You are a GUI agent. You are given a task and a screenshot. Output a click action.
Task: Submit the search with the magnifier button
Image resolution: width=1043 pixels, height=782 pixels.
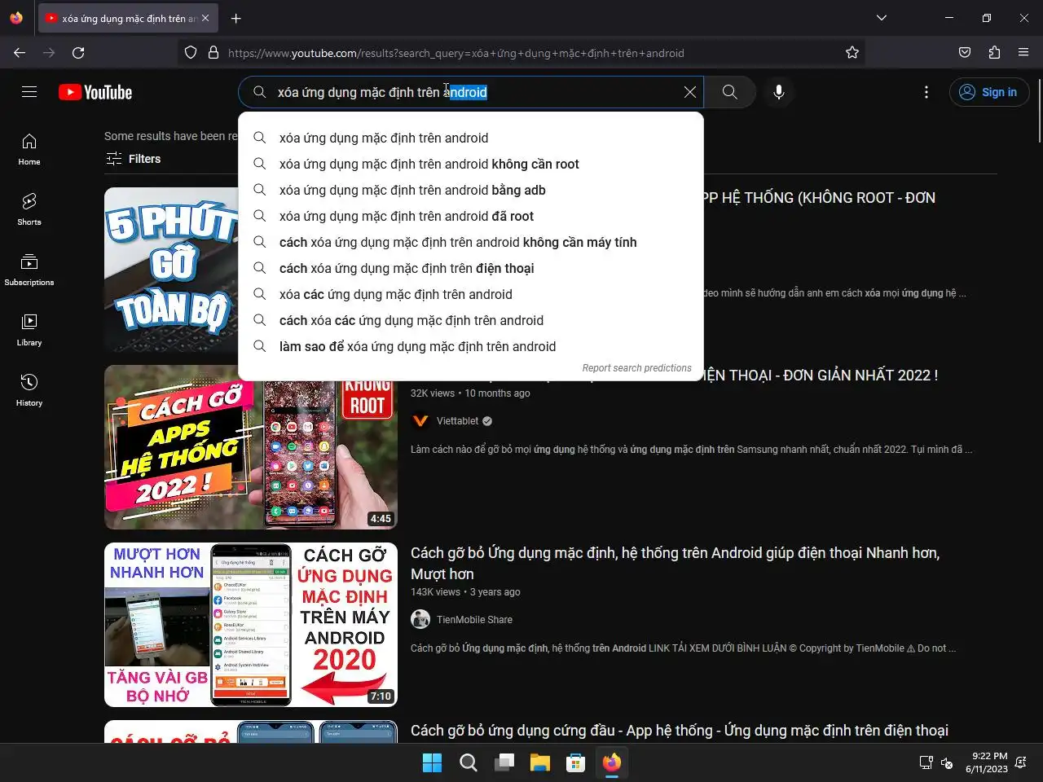click(730, 92)
